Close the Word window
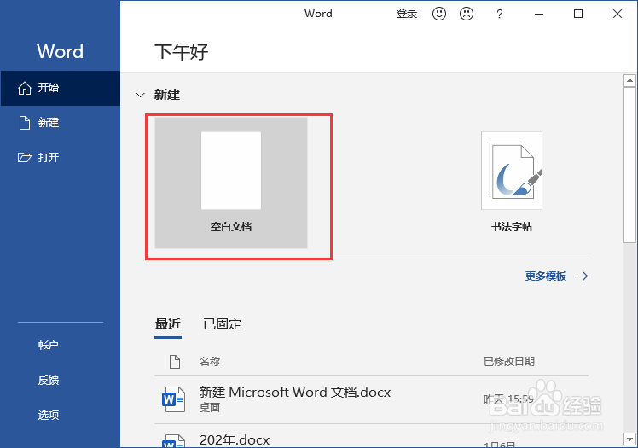Image resolution: width=638 pixels, height=448 pixels. (x=618, y=14)
